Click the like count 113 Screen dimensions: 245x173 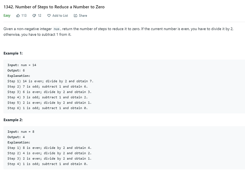click(24, 16)
